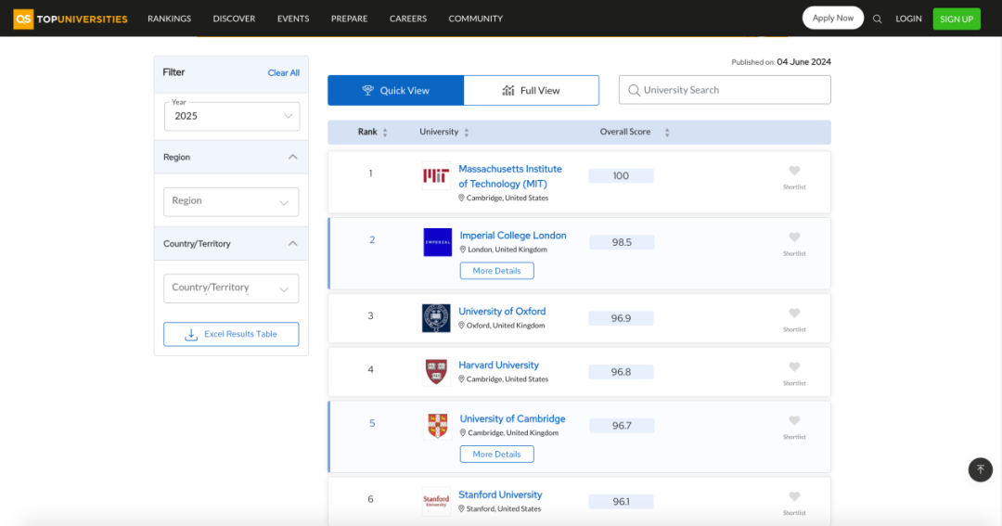
Task: Open the search magnifier icon in header
Action: [878, 19]
